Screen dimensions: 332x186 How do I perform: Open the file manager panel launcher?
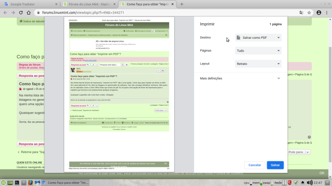pos(24,183)
